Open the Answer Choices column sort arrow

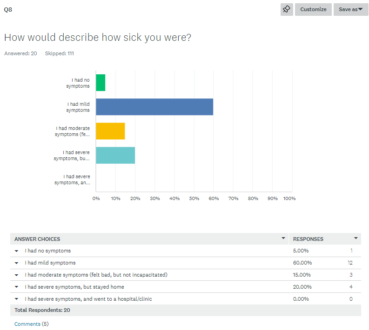[x=283, y=239]
